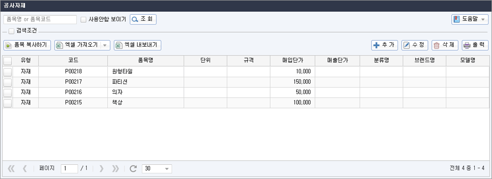Click the 품목 복사하기 copy icon button
The height and width of the screenshot is (179, 492).
click(x=27, y=45)
